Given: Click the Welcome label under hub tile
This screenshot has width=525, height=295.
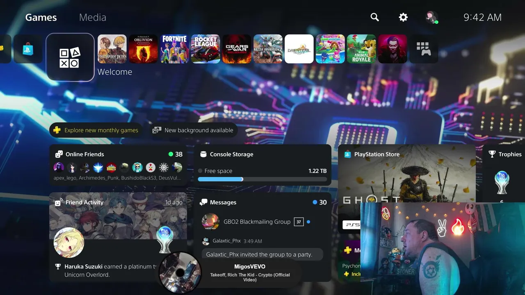Looking at the screenshot, I should click(x=115, y=72).
